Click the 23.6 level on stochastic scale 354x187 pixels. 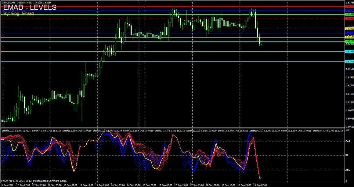347,170
